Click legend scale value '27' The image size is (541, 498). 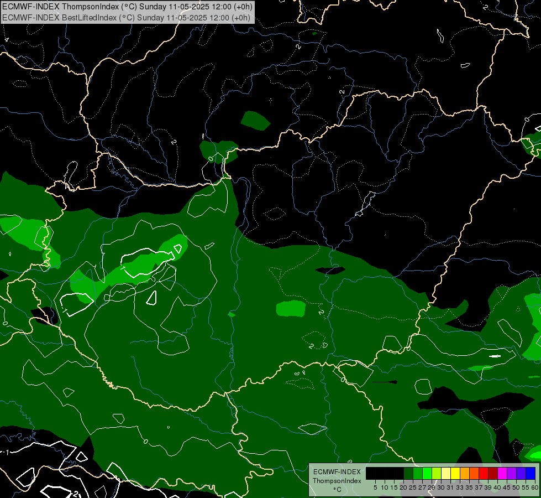pos(422,487)
